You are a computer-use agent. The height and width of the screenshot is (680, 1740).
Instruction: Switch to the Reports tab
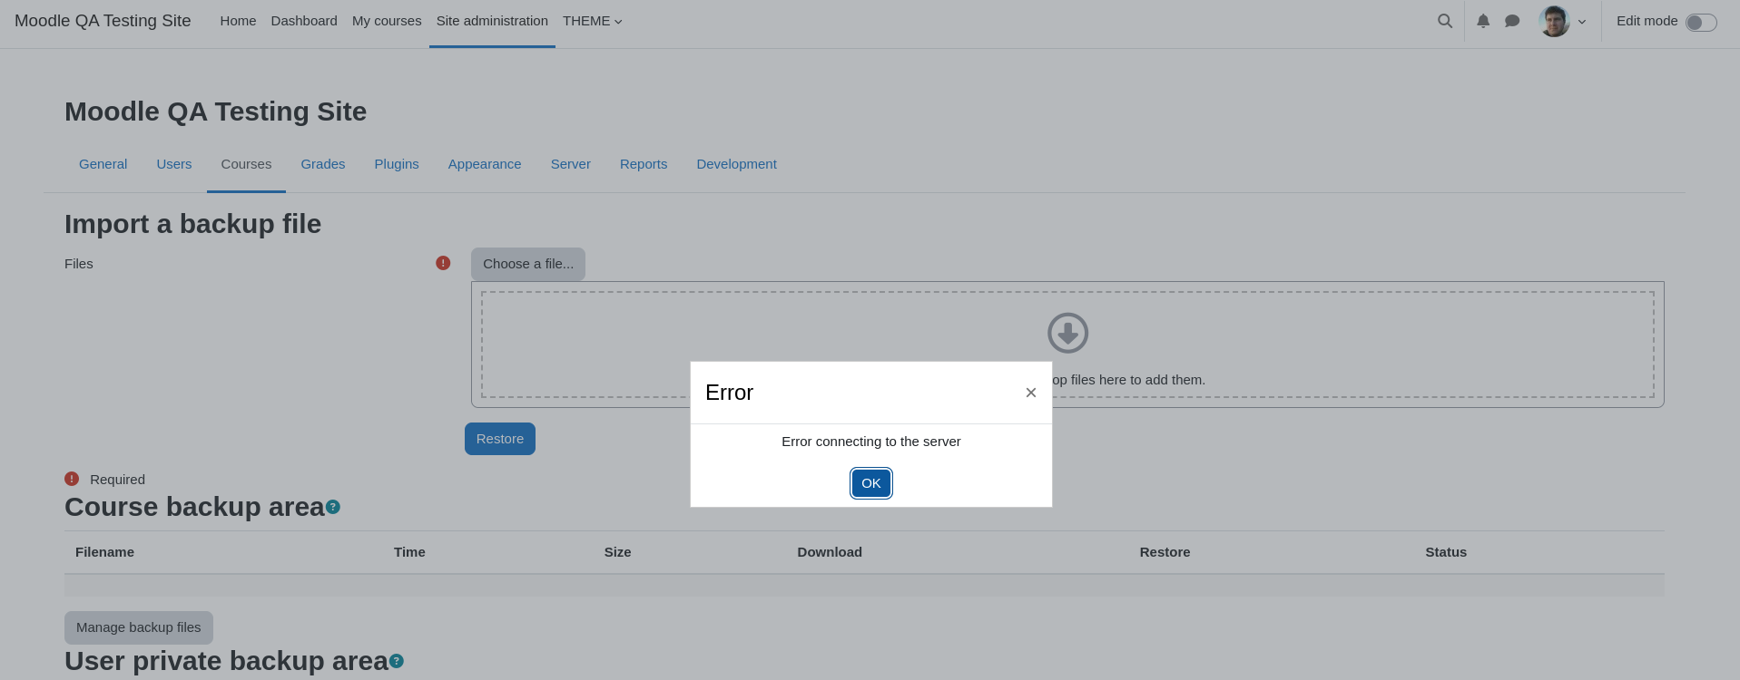644,164
